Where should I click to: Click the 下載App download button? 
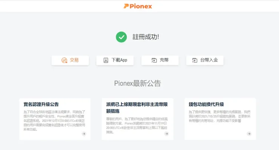coord(115,60)
